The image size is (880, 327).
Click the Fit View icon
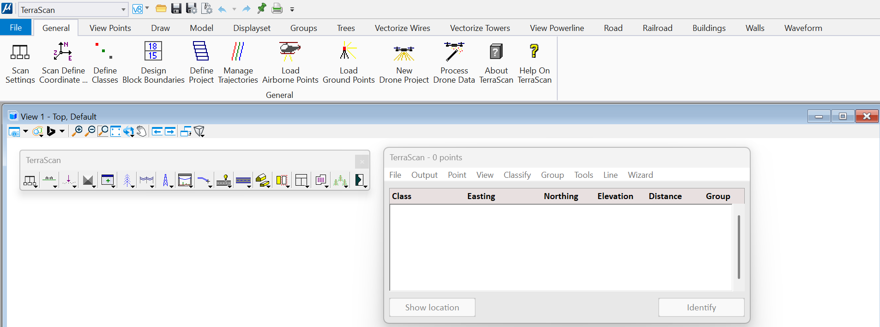coord(115,132)
